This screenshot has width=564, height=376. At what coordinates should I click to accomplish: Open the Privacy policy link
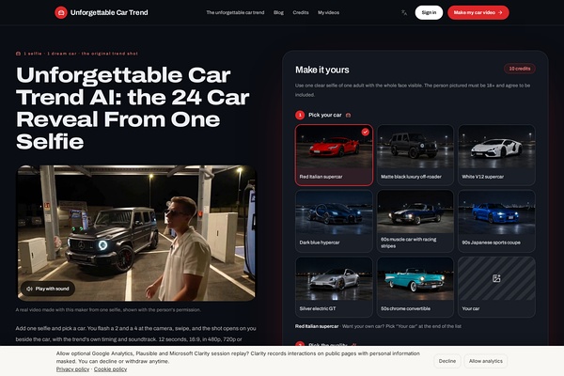pyautogui.click(x=72, y=369)
